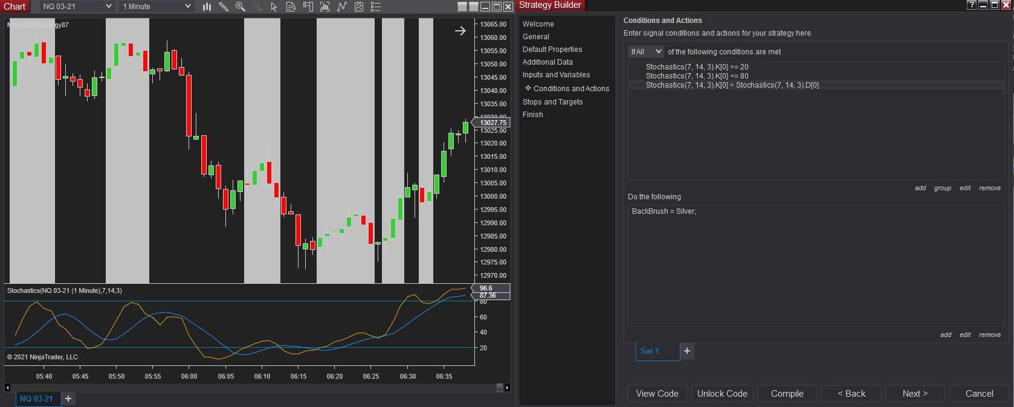Click the chart horizontal scrollbar thumb
The width and height of the screenshot is (1014, 407).
tap(500, 388)
